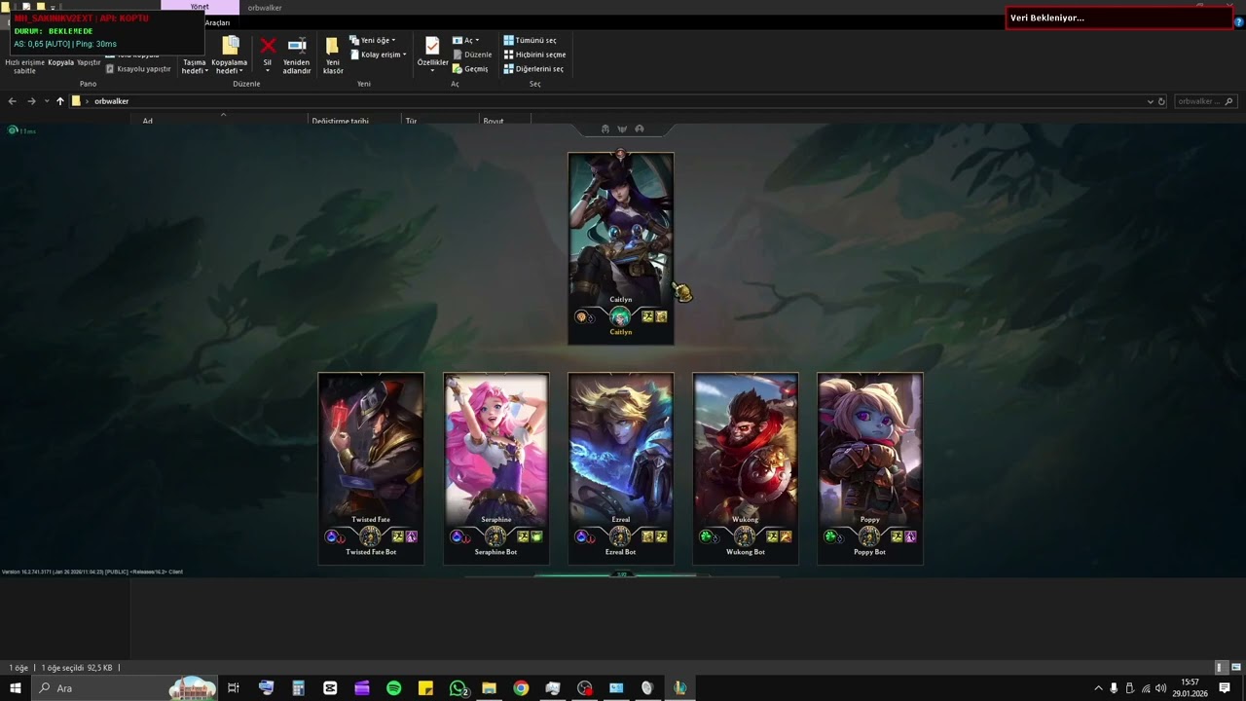Click the red Sil (delete) icon
Screen dimensions: 1246x701
point(268,46)
